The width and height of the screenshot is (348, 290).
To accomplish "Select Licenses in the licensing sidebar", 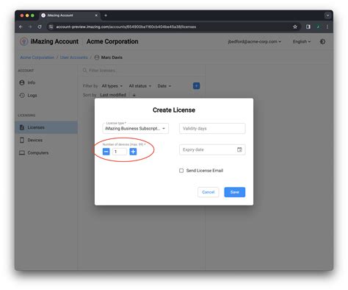I will click(46, 127).
